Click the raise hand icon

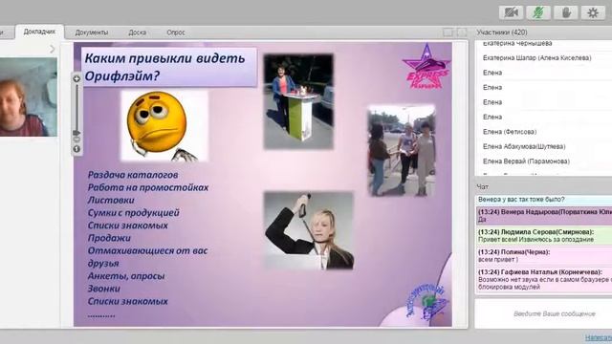click(x=565, y=12)
